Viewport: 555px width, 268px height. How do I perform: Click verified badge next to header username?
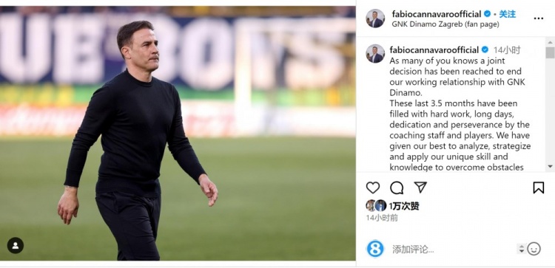(488, 14)
